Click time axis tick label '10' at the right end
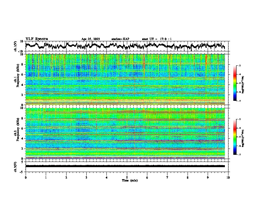The width and height of the screenshot is (257, 199). 228,178
